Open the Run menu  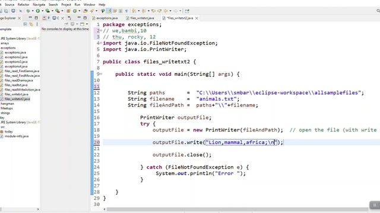point(77,5)
